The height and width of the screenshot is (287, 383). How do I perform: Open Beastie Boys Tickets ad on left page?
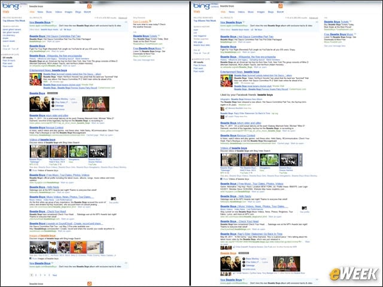click(145, 36)
